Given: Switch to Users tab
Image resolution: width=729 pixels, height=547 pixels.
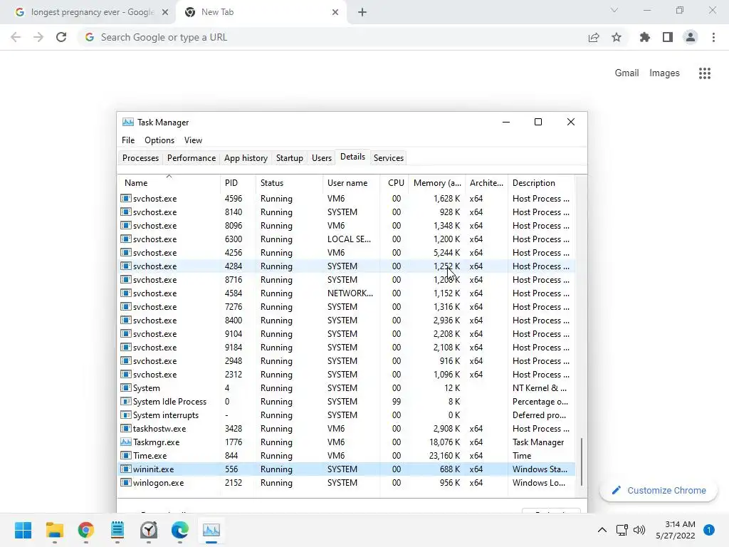Looking at the screenshot, I should pos(322,158).
